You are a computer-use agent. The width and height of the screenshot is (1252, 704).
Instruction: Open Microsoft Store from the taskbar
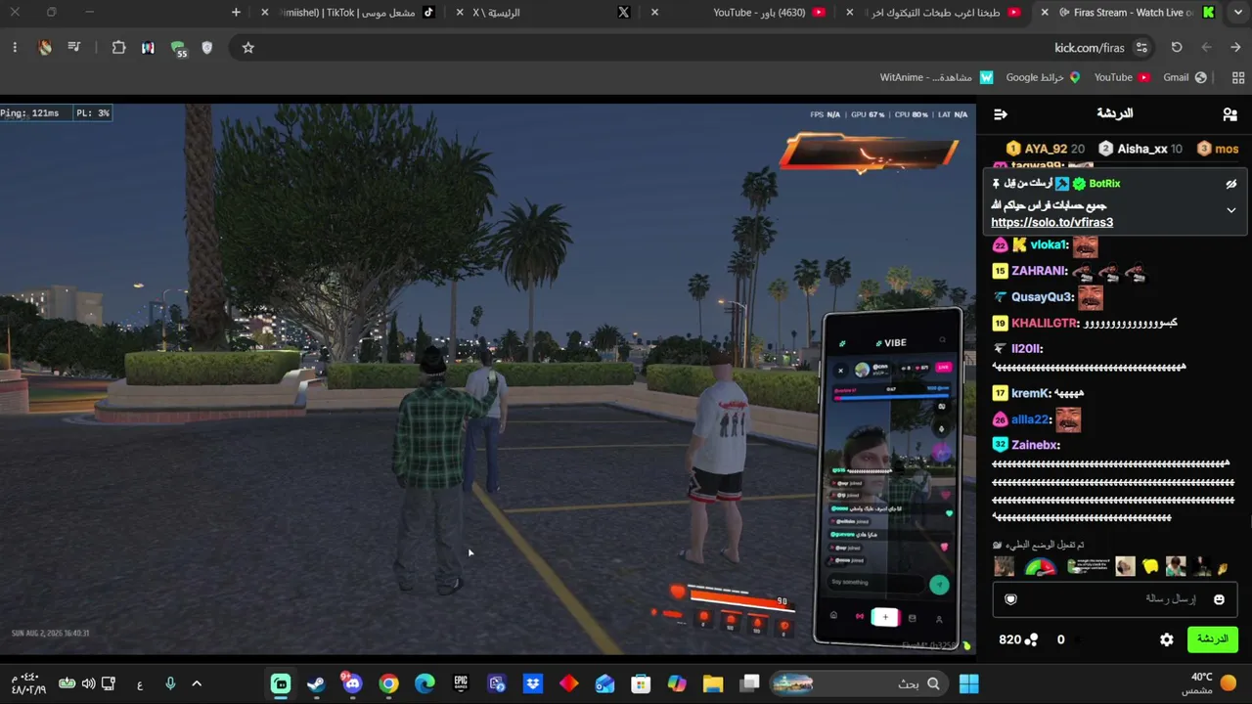641,683
